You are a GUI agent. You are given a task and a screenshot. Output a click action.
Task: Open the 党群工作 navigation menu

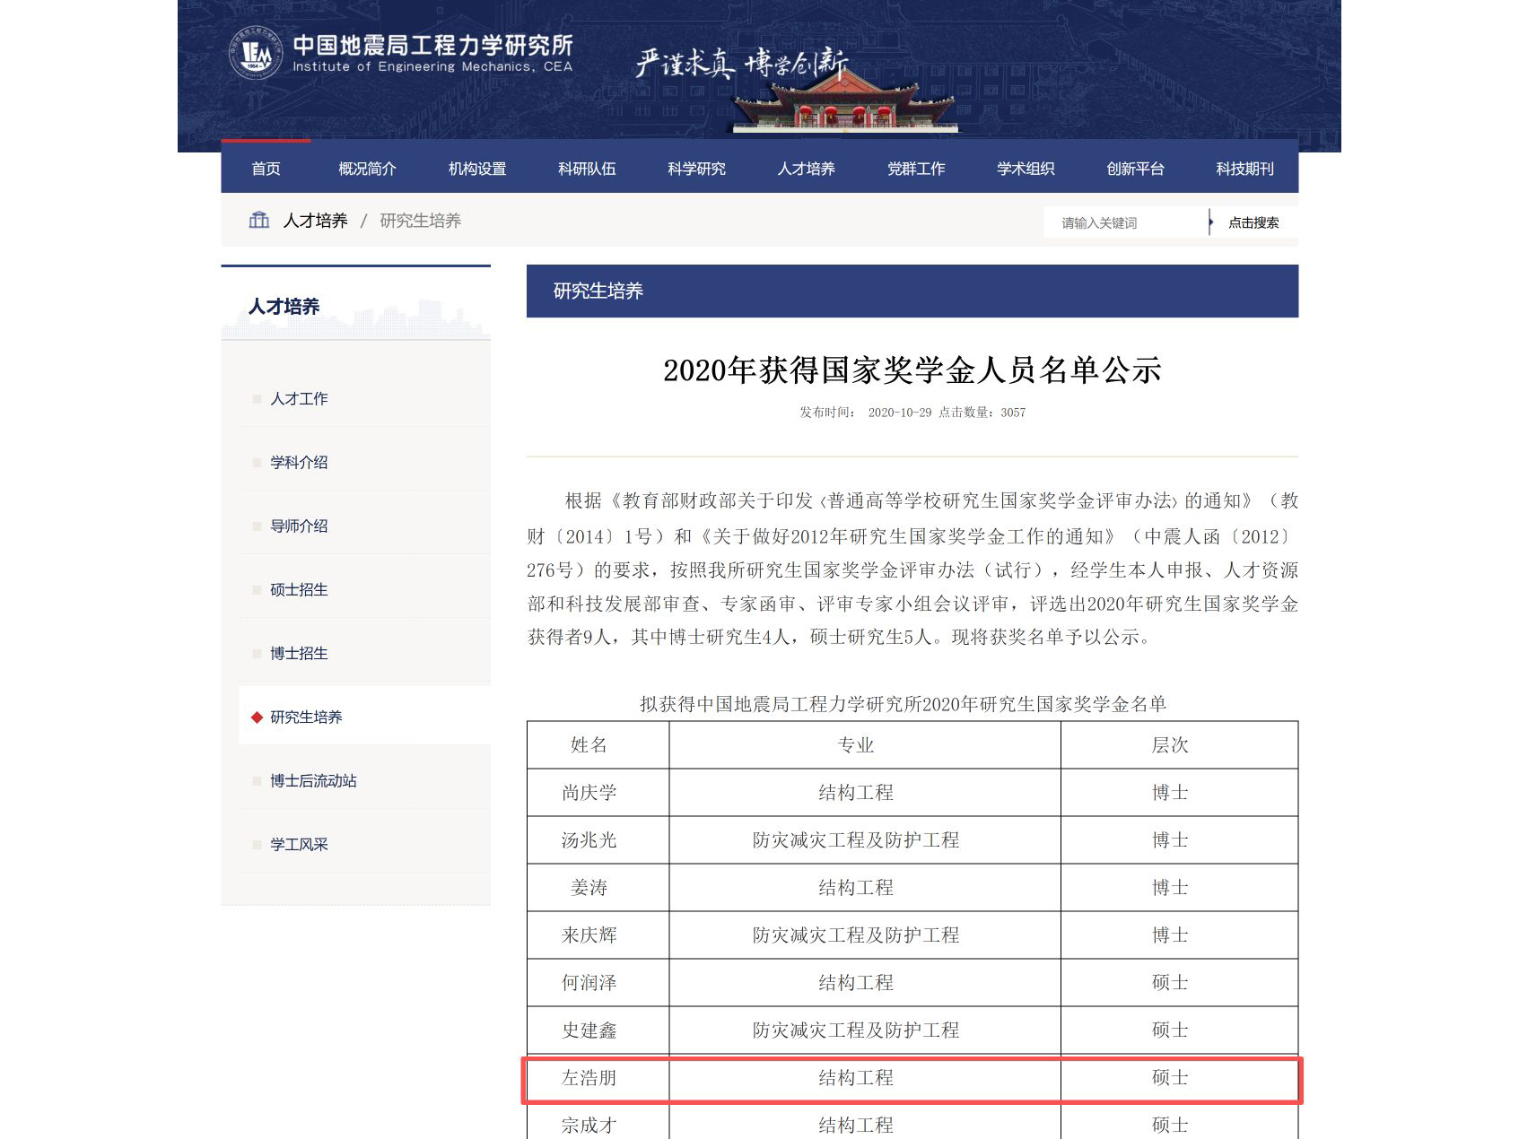[916, 168]
